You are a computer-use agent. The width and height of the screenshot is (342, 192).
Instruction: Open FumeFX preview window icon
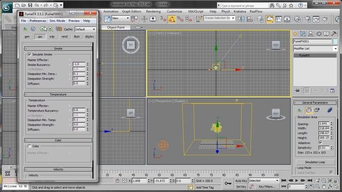coord(25,29)
